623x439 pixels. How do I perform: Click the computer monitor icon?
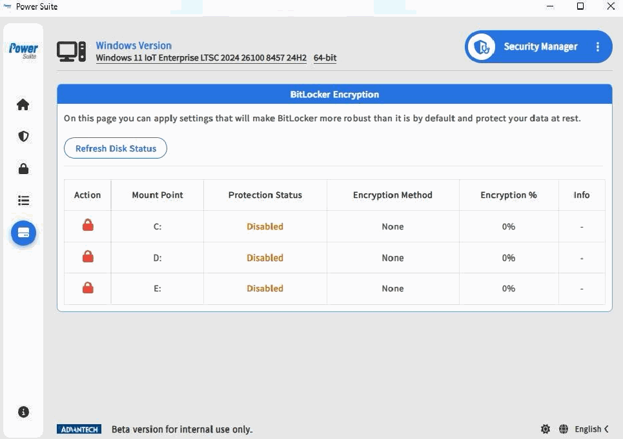(x=71, y=52)
